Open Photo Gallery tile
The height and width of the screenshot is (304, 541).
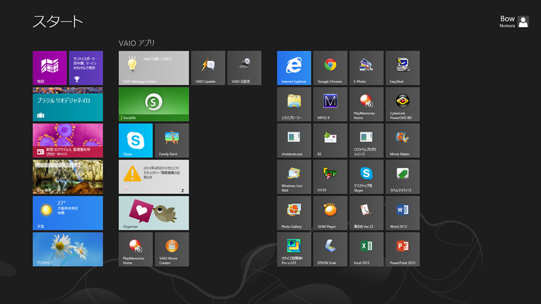294,213
